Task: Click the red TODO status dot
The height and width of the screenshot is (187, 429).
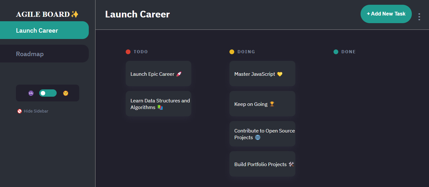Action: 128,52
